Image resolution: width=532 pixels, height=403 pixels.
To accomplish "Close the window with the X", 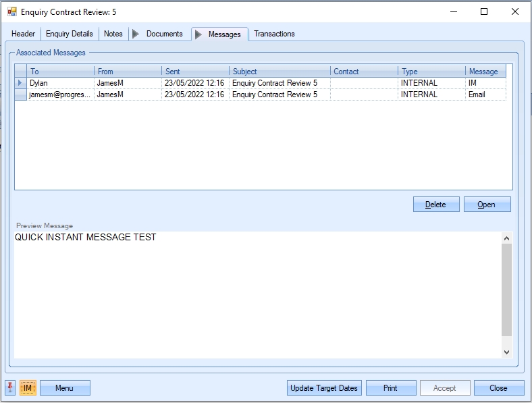I will click(x=515, y=11).
